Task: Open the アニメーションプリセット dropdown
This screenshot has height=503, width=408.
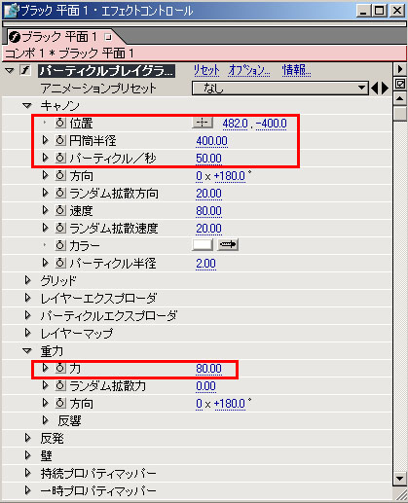Action: point(280,89)
